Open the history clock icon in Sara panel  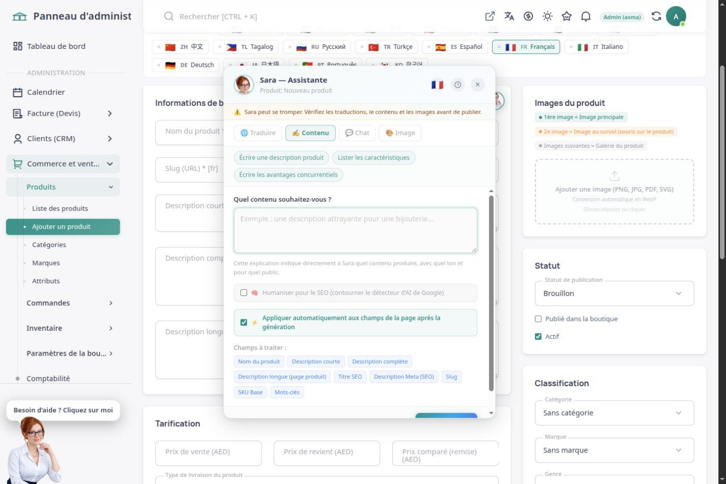[x=458, y=85]
